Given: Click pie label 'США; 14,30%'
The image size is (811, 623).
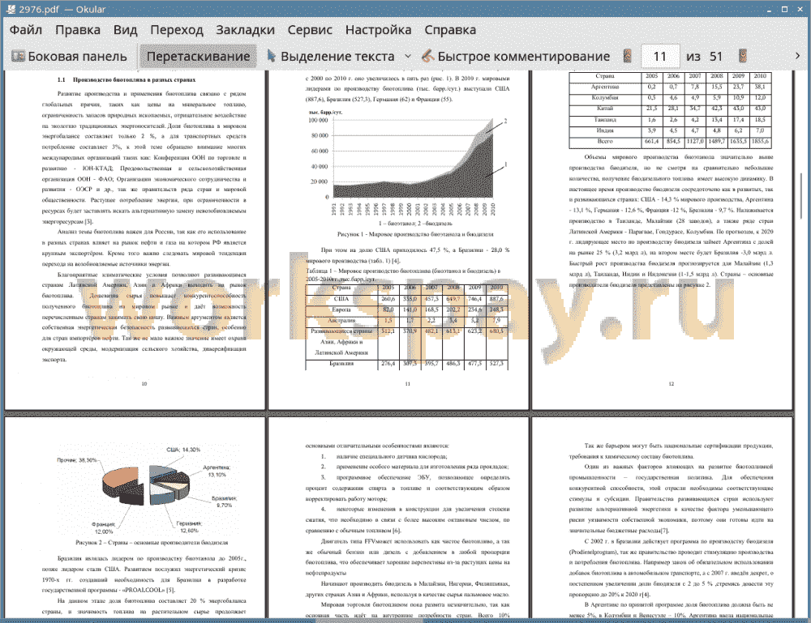Looking at the screenshot, I should coord(183,450).
